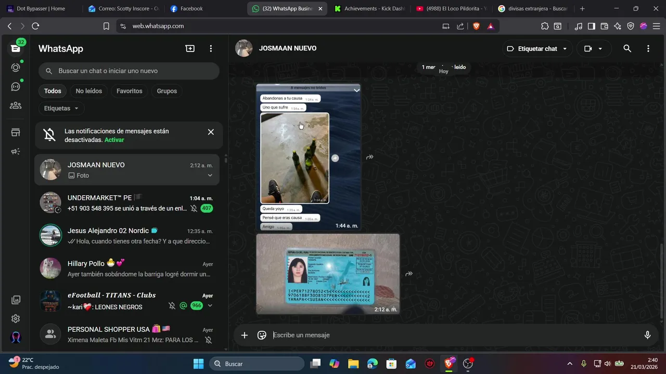Screen dimensions: 666x374
Task: Focus the Escribe un mensaje field
Action: pyautogui.click(x=453, y=335)
